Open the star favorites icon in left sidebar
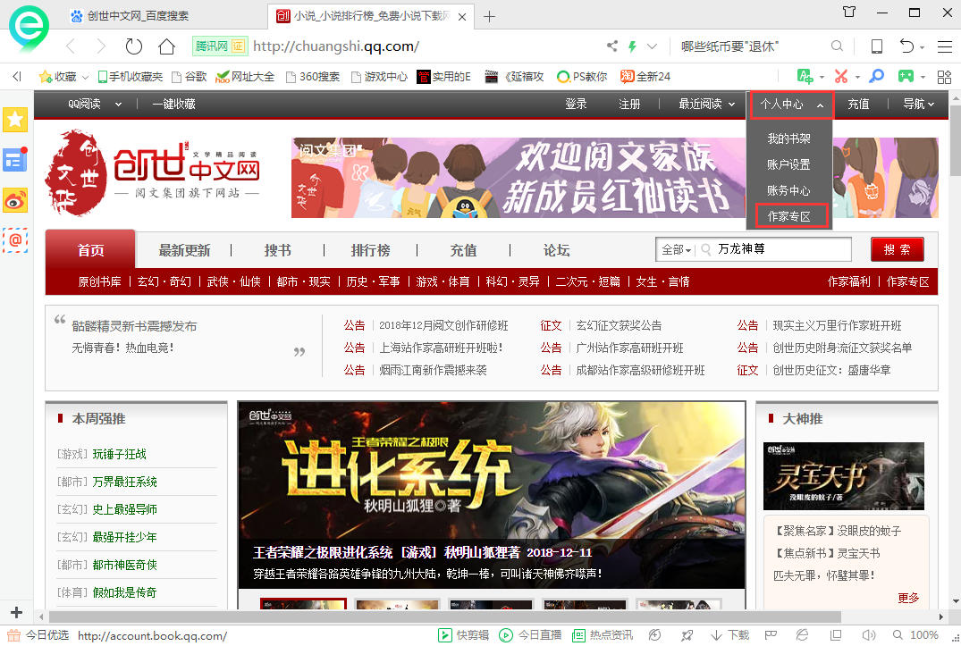Image resolution: width=961 pixels, height=646 pixels. tap(15, 119)
